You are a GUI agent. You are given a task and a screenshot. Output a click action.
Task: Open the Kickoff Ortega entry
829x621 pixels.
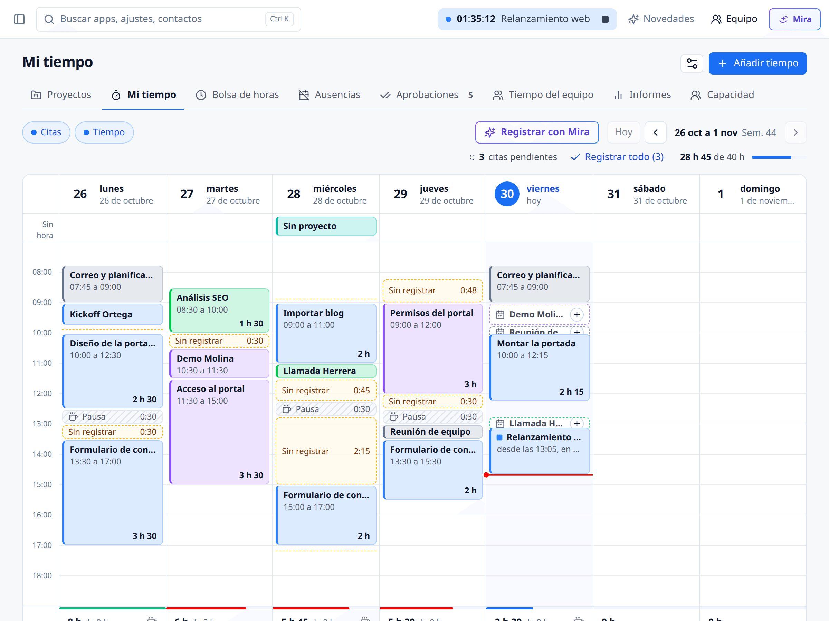point(112,314)
